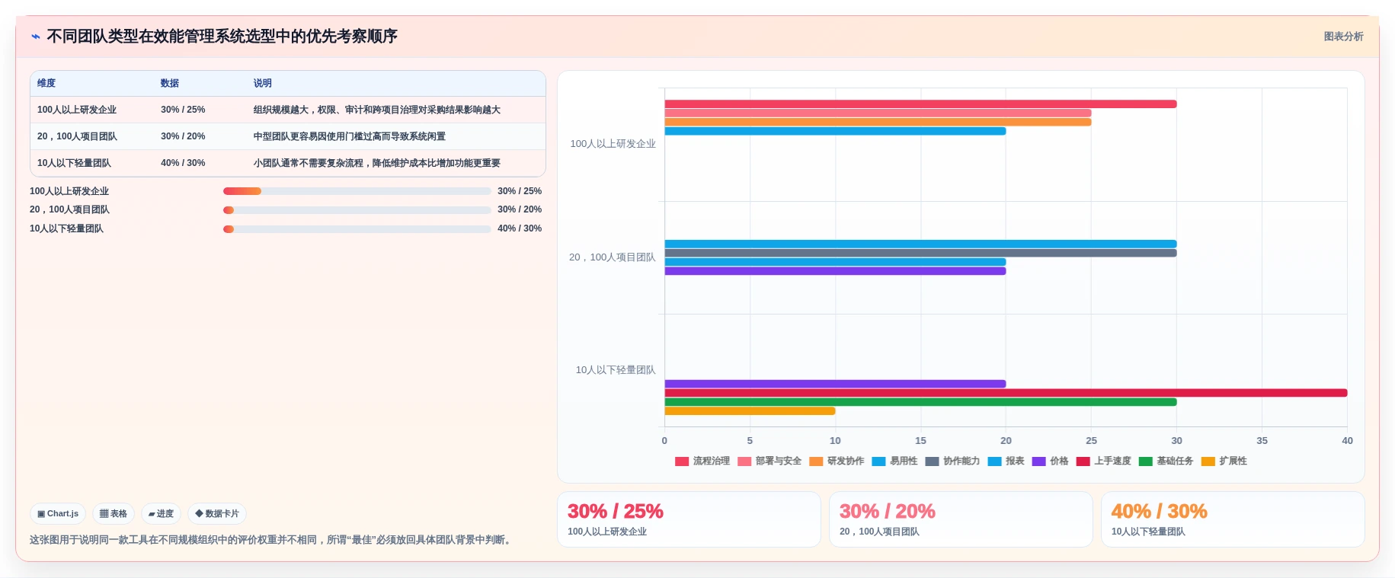Image resolution: width=1395 pixels, height=578 pixels.
Task: Select the 数据卡片 chip
Action: pos(217,514)
